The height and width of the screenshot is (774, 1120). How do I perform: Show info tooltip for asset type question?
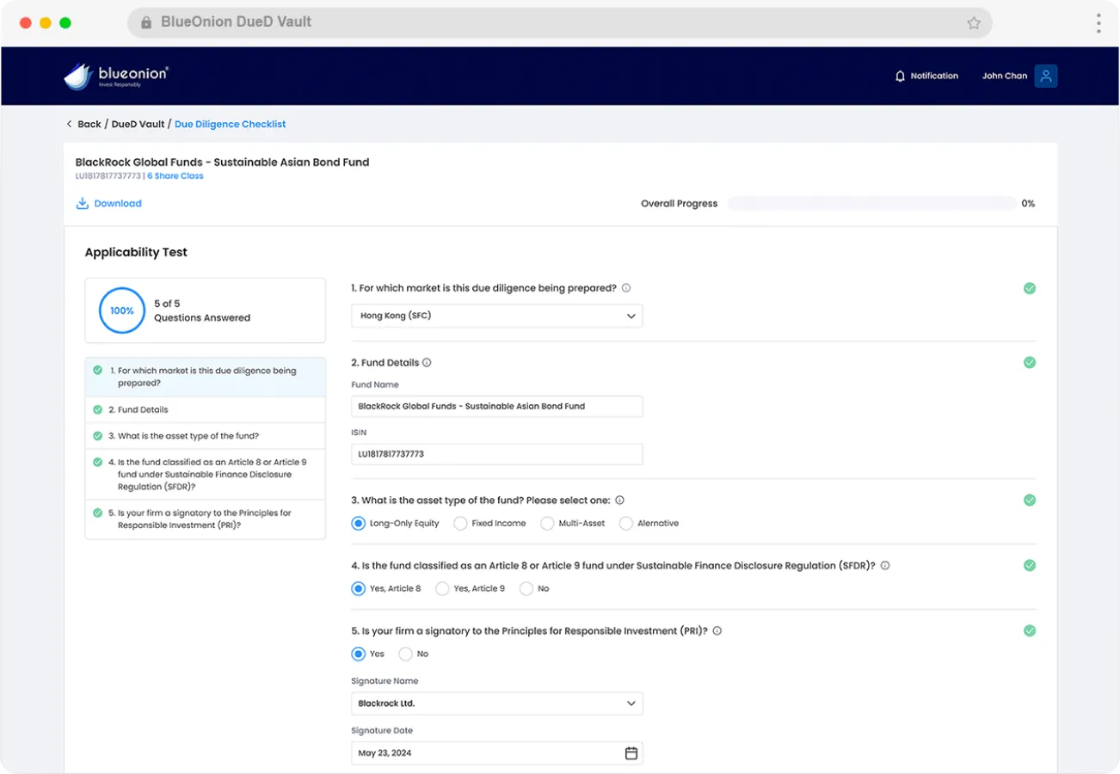619,501
